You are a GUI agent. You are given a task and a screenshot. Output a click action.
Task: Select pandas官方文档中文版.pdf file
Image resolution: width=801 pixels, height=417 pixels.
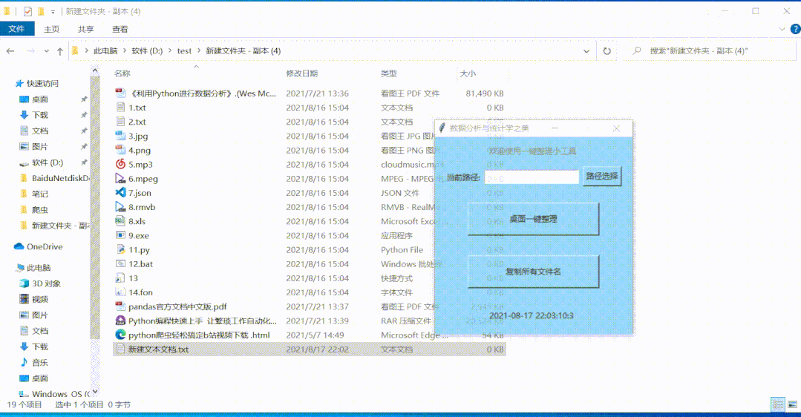(177, 306)
